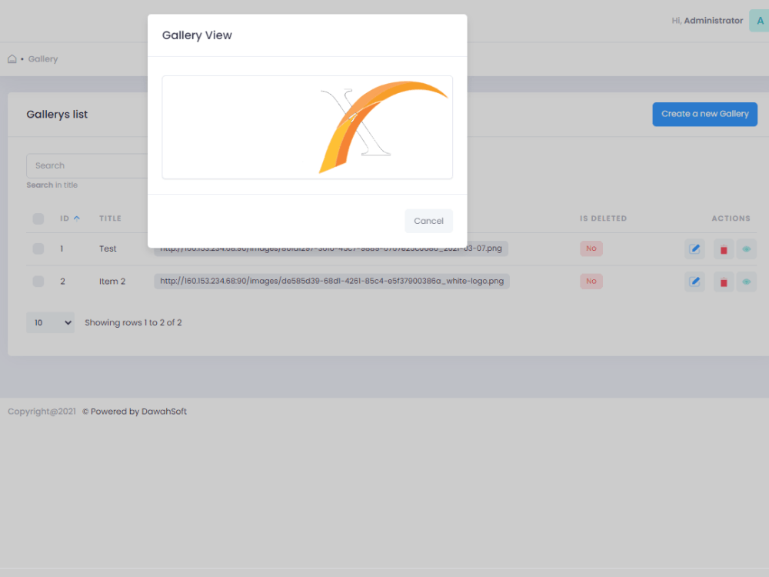Edit the gallery named Test
Screen dimensions: 769x577
[x=694, y=248]
